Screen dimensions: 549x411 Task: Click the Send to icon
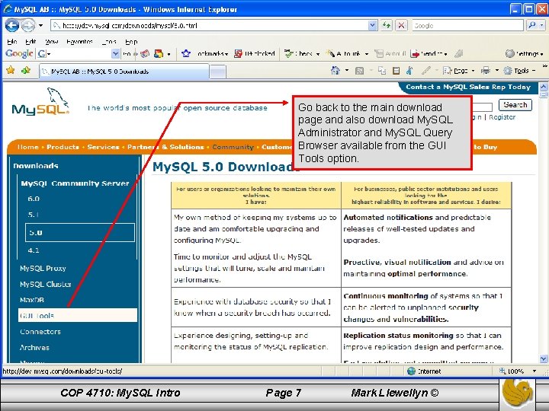click(416, 54)
